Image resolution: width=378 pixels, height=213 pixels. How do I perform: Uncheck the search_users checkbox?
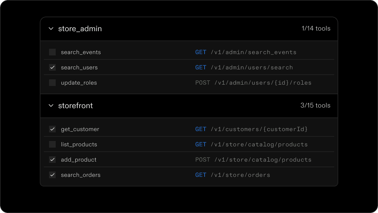tap(52, 67)
